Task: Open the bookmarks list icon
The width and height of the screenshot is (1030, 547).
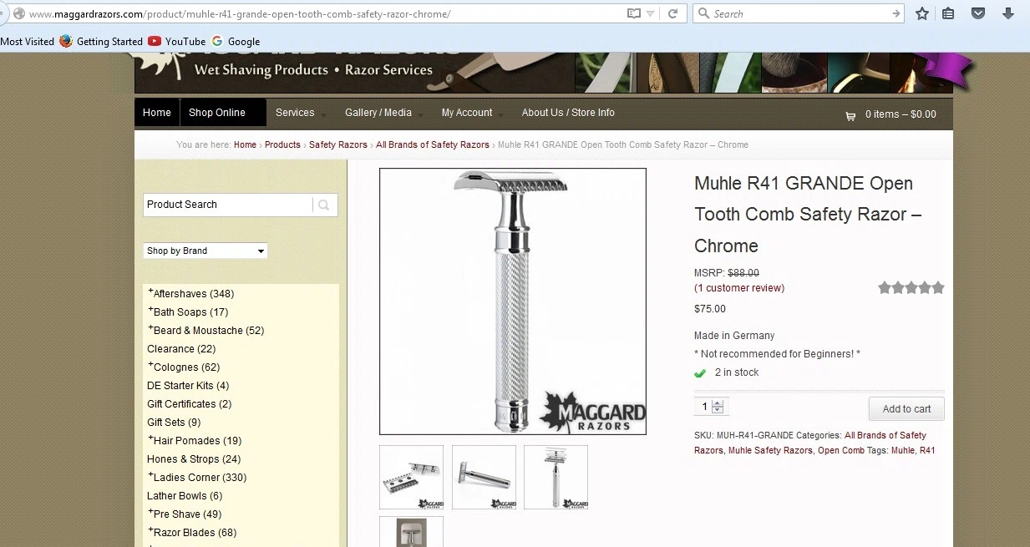Action: tap(948, 13)
